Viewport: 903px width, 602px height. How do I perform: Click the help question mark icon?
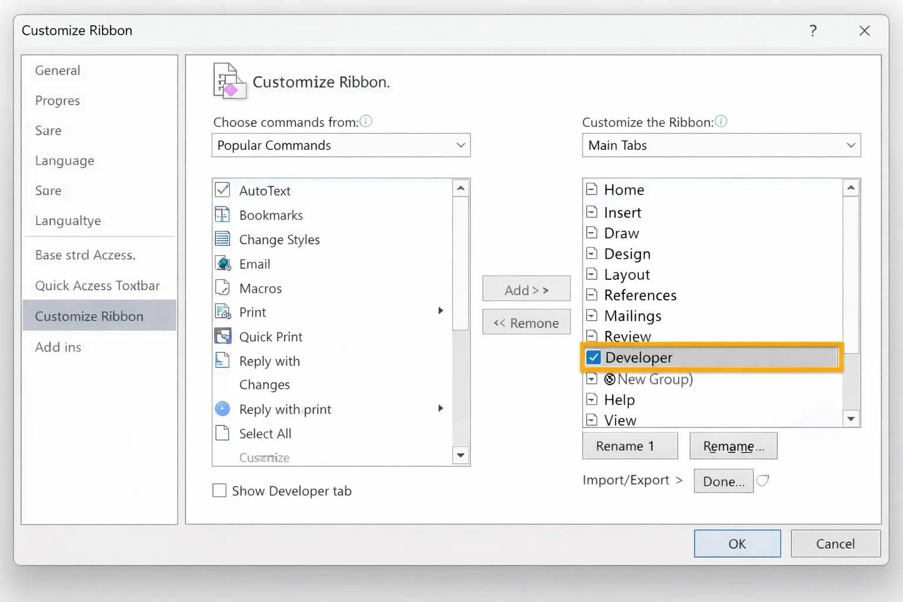(x=813, y=31)
